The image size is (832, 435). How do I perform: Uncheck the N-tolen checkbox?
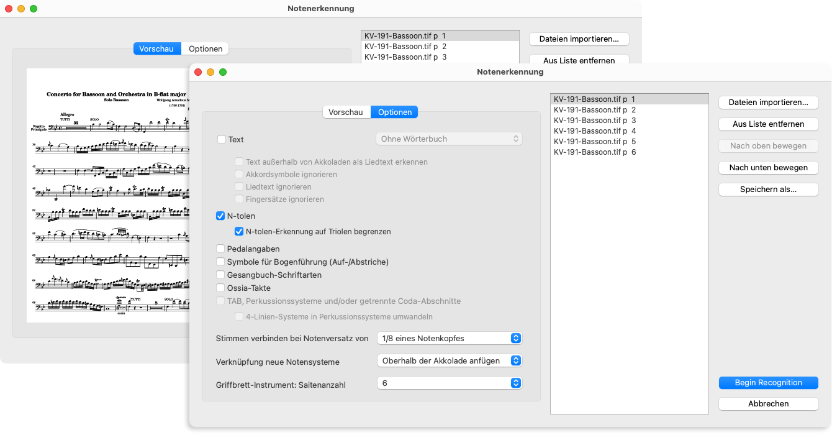click(220, 216)
